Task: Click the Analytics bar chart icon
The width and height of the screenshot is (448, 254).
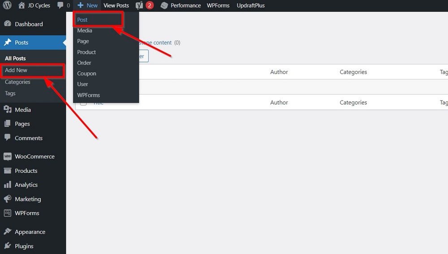Action: pos(8,185)
